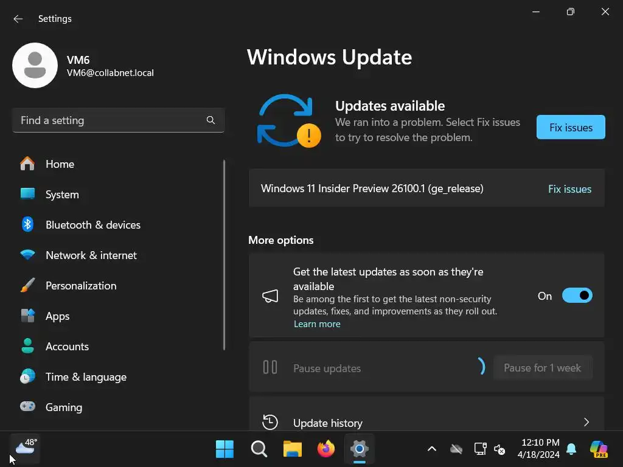Open Copilot preview icon in taskbar
Image resolution: width=623 pixels, height=467 pixels.
pos(599,449)
